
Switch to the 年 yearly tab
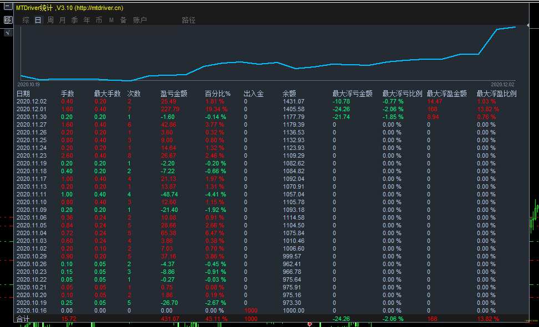click(x=87, y=20)
